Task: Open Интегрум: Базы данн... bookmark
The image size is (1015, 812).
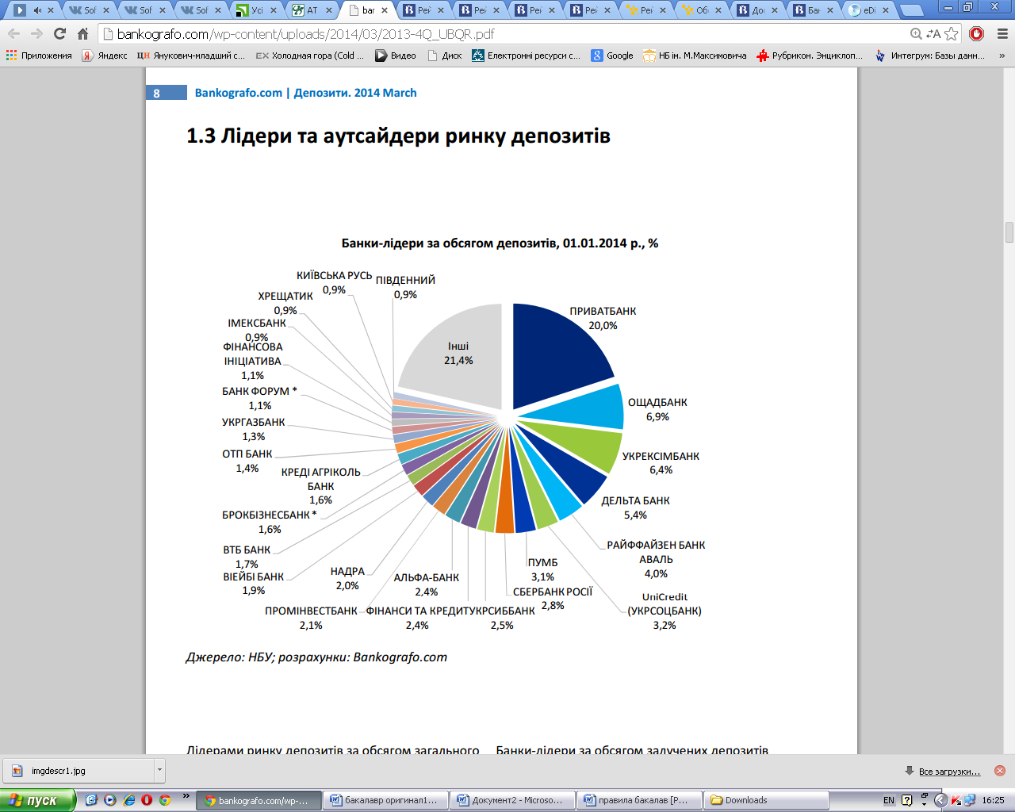Action: tap(929, 56)
